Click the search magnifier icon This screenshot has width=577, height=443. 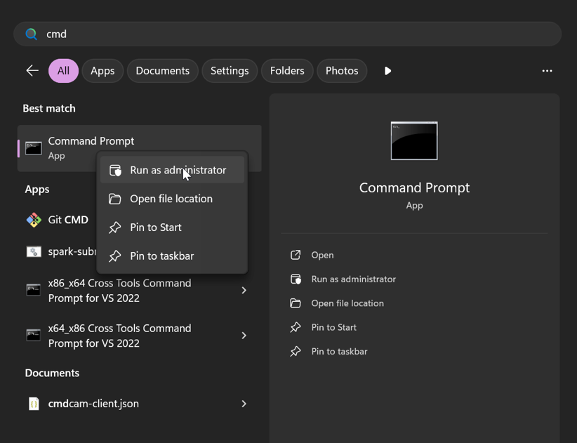point(31,34)
